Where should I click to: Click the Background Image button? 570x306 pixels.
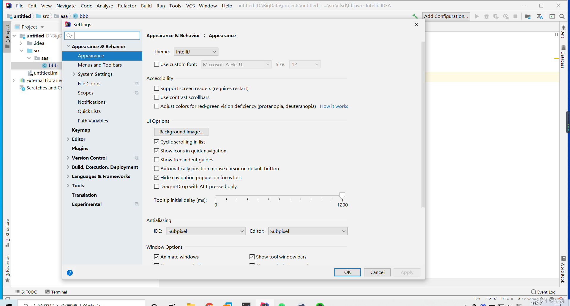click(181, 132)
